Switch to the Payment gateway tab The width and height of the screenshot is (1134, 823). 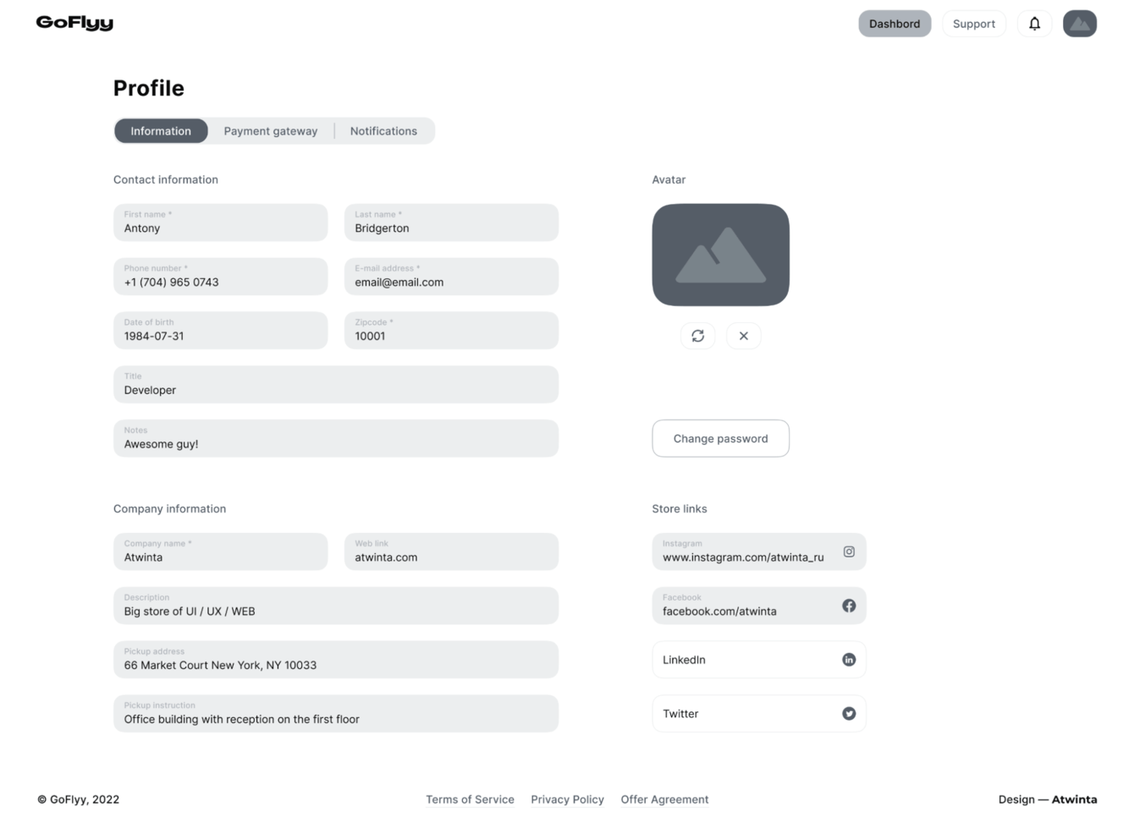pos(271,131)
